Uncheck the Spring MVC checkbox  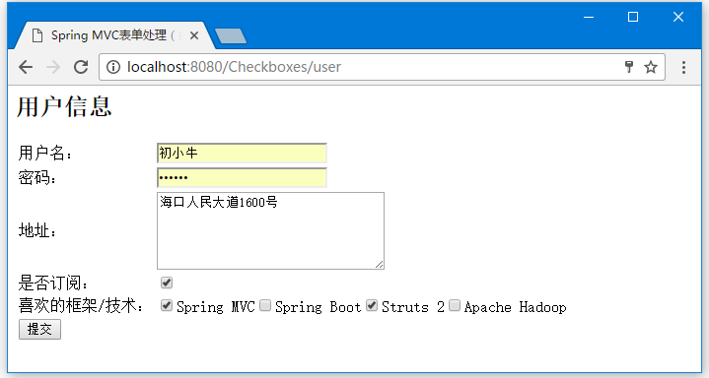coord(167,306)
